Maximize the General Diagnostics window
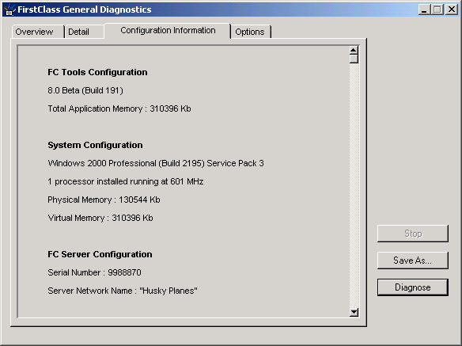This screenshot has height=346, width=462. [437, 10]
